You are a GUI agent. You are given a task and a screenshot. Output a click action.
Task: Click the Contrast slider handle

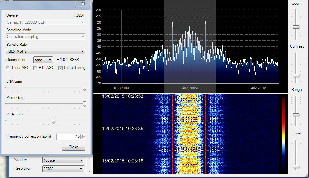click(x=296, y=76)
